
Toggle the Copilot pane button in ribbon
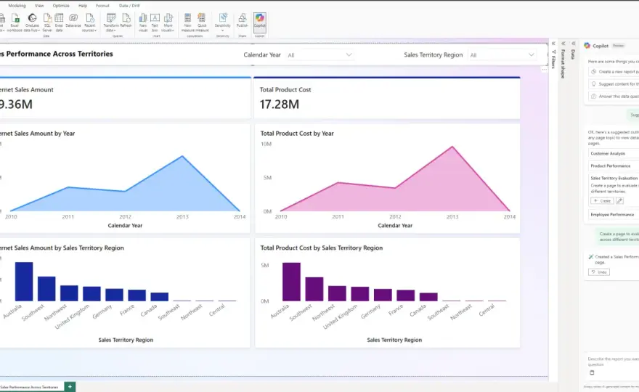pyautogui.click(x=260, y=22)
